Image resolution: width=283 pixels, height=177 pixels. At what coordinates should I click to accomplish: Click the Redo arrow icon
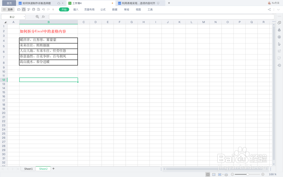pos(48,9)
